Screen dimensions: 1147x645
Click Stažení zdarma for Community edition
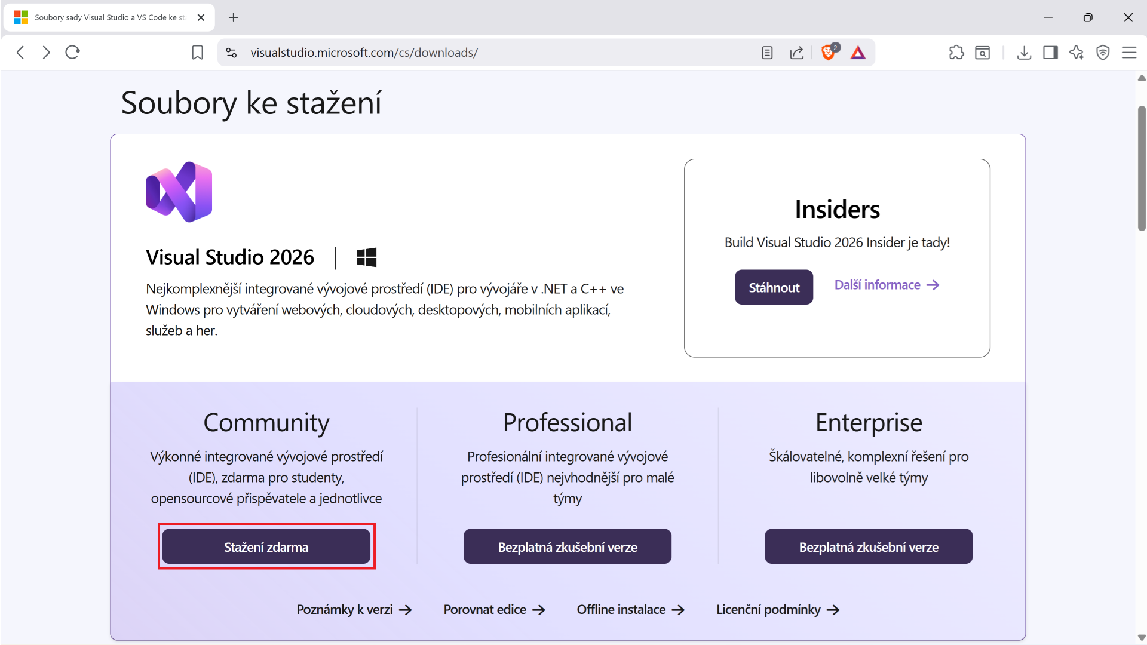(x=266, y=546)
